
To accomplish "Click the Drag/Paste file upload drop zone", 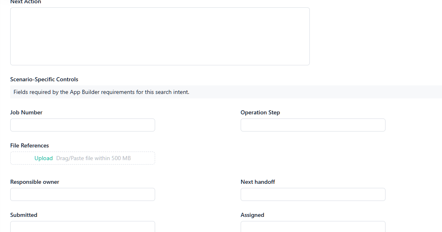I will pos(83,158).
